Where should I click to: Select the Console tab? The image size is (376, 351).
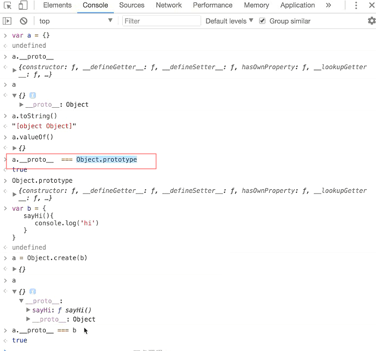pos(95,5)
